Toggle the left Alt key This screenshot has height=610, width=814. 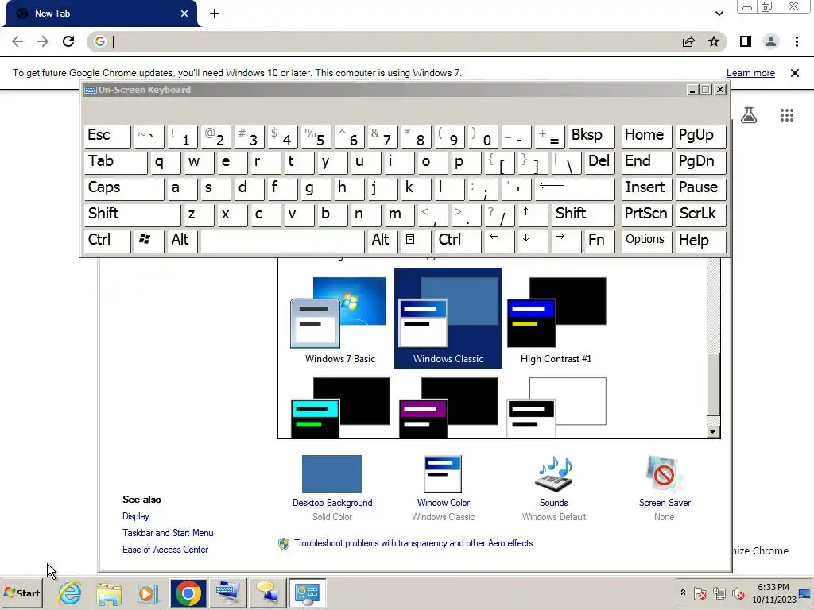coord(182,241)
